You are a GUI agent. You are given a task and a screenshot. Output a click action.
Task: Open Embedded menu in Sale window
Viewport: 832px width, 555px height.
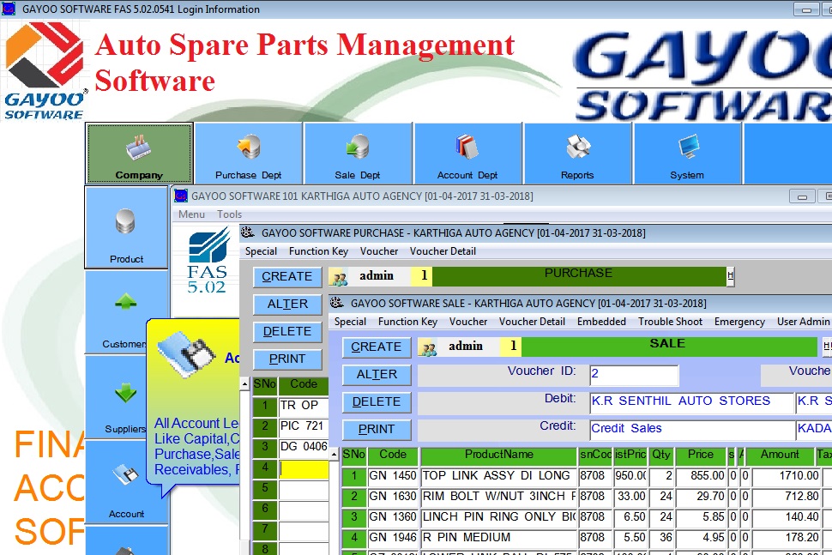[x=601, y=322]
